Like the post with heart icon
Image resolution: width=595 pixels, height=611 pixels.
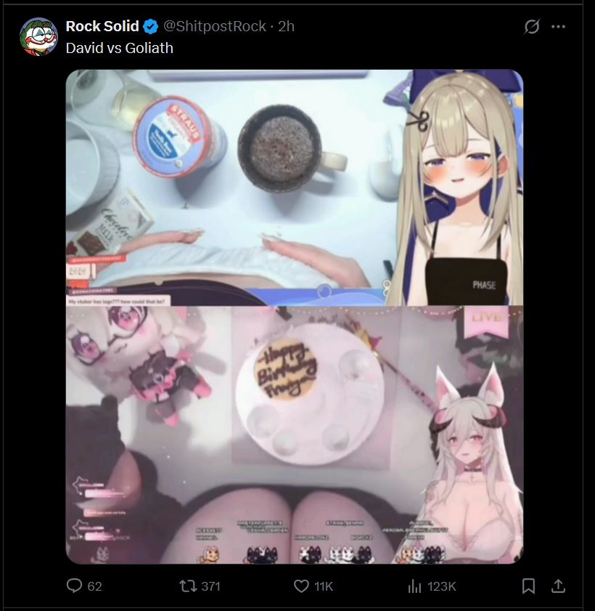click(301, 586)
